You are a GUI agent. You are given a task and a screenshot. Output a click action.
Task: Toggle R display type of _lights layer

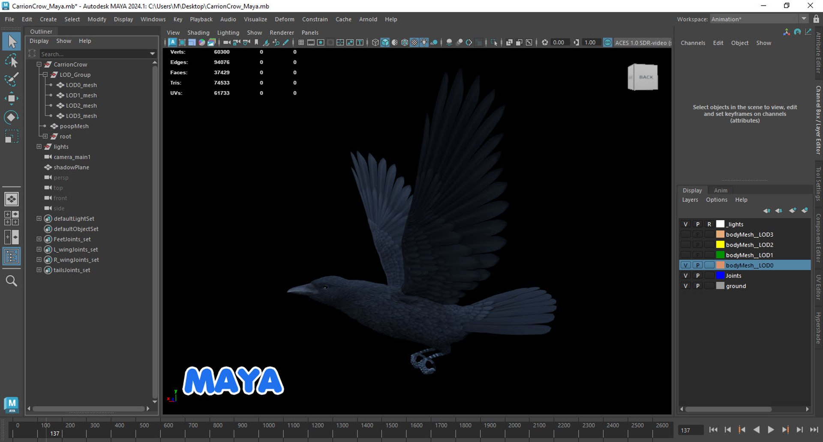(x=709, y=224)
